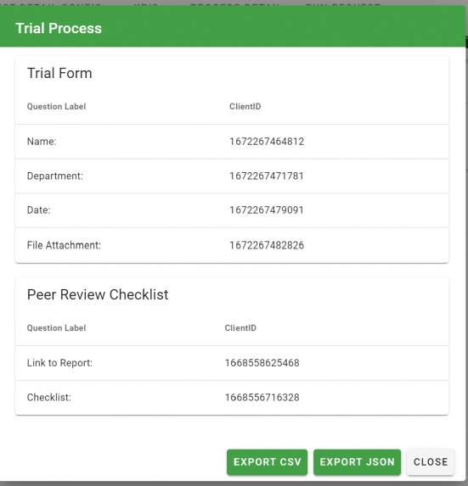Select the File Attachment: row
The image size is (468, 486).
232,245
